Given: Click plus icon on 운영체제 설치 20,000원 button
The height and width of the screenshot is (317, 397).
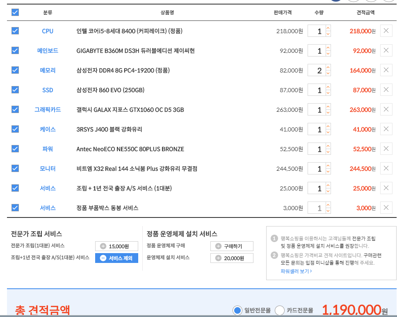Looking at the screenshot, I should coord(218,258).
